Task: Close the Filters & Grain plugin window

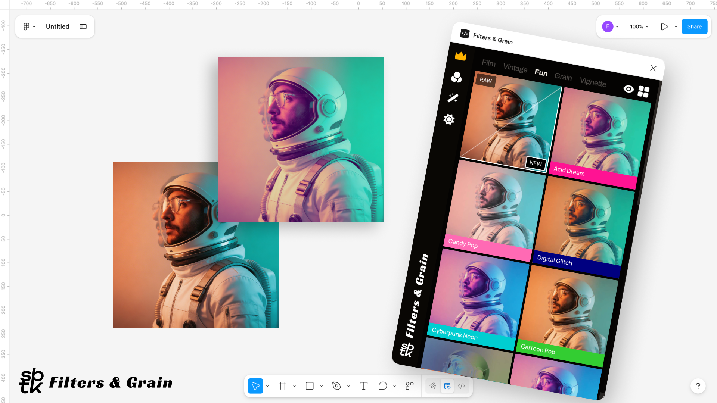Action: [x=653, y=68]
